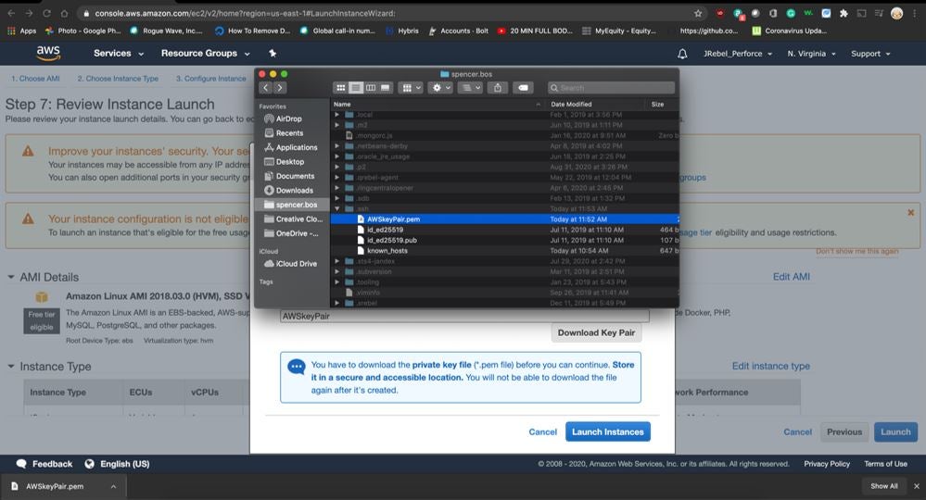Click the AWS logo
926x500 pixels.
(x=48, y=53)
